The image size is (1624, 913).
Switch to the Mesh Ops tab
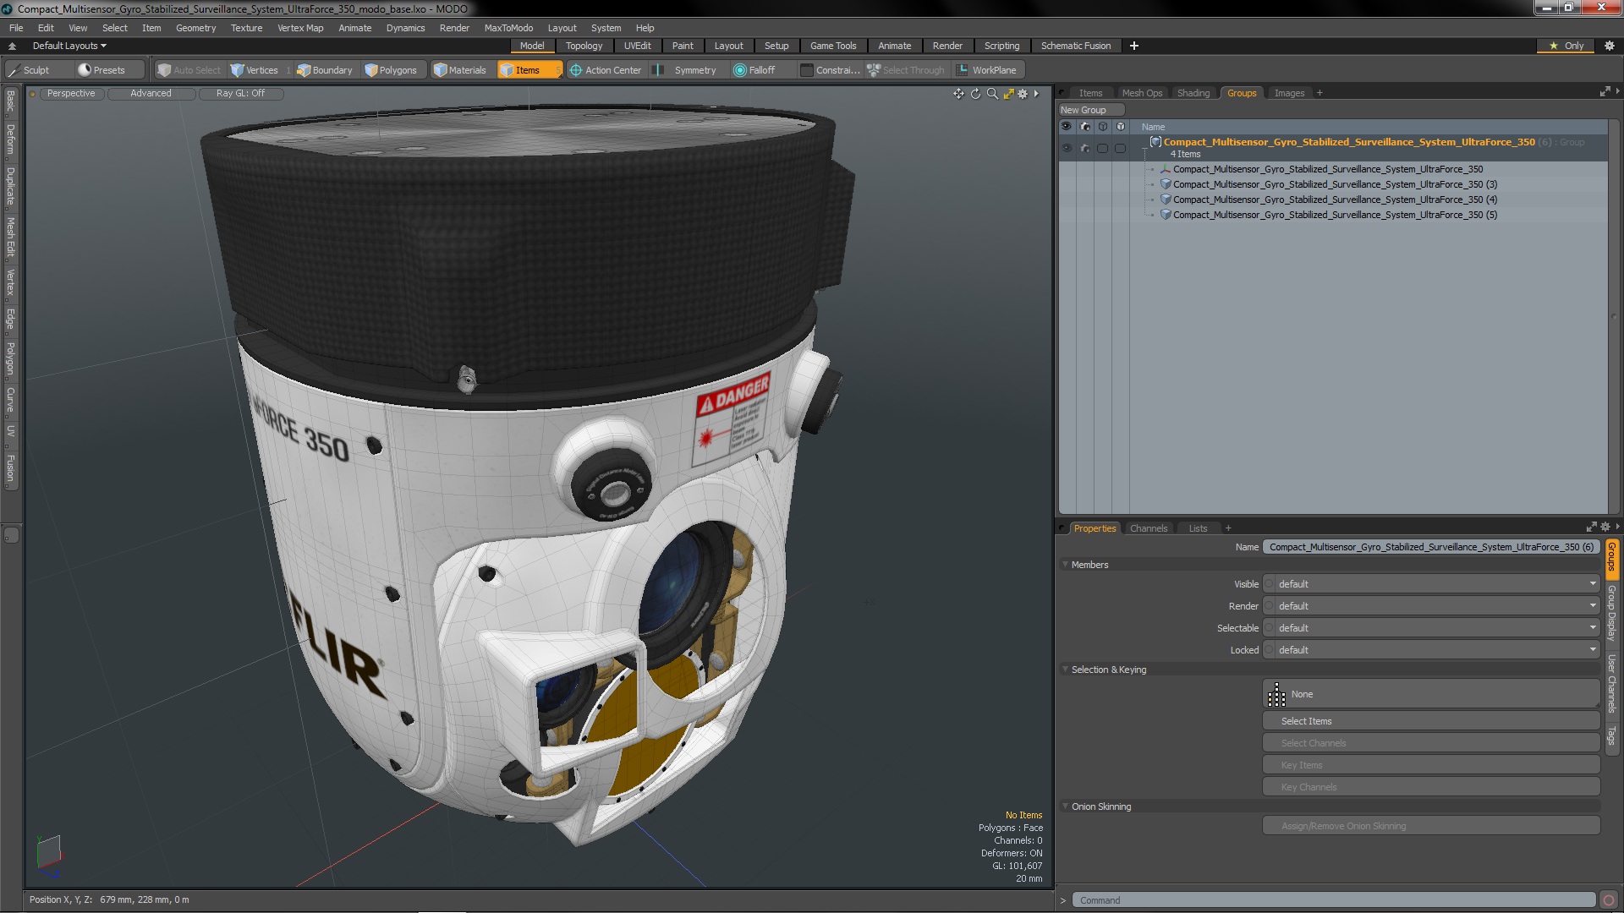(x=1142, y=93)
